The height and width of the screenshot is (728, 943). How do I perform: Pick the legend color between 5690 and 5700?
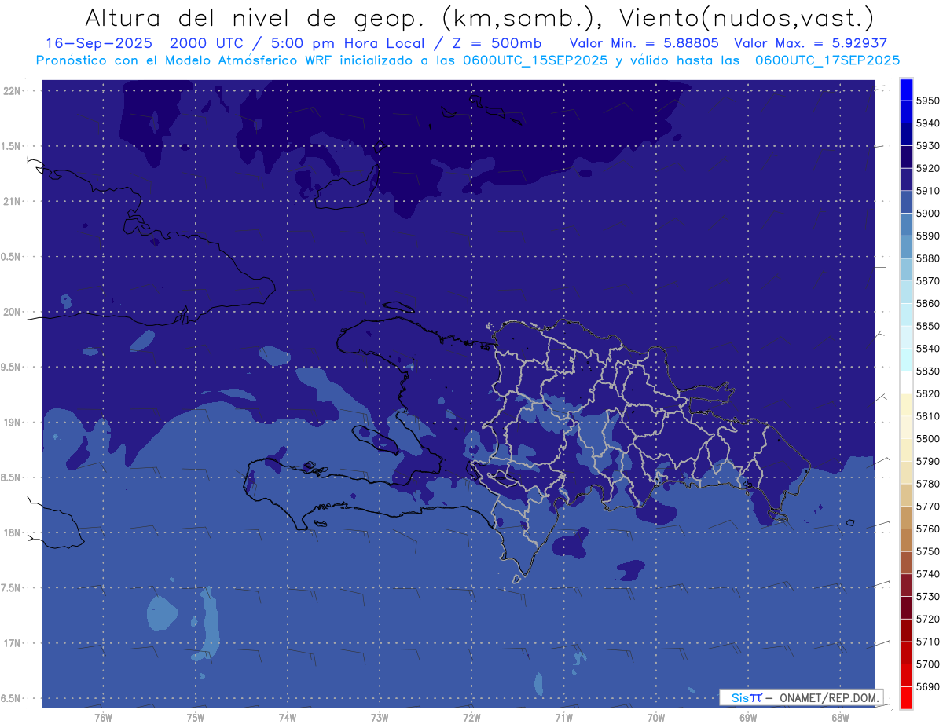pos(906,675)
